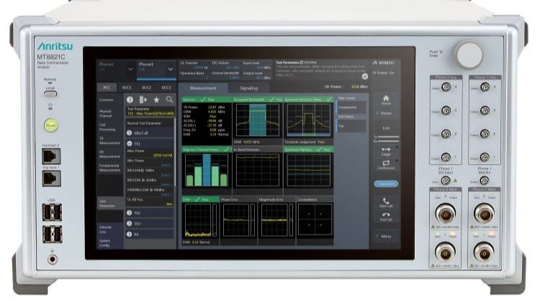
Task: Select the Min. Power test parameter
Action: pyautogui.click(x=150, y=163)
